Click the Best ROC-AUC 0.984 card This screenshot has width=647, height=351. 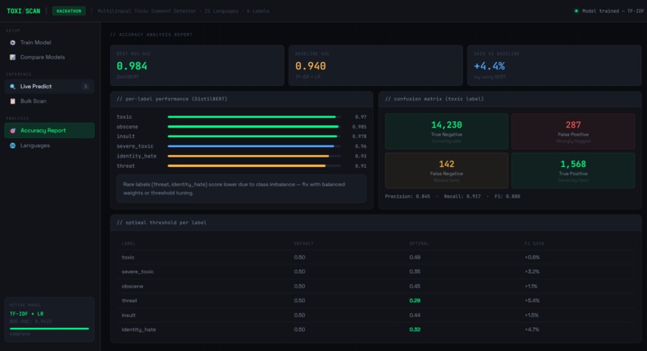[x=197, y=65]
